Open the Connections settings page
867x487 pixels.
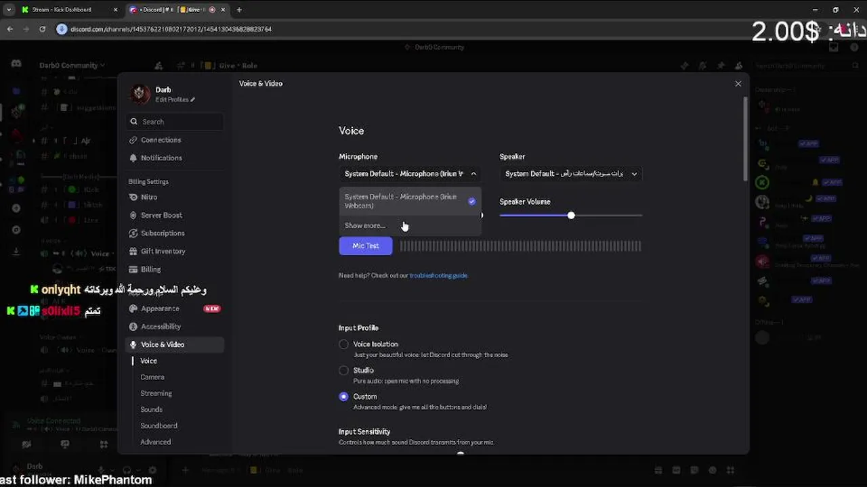tap(175, 140)
